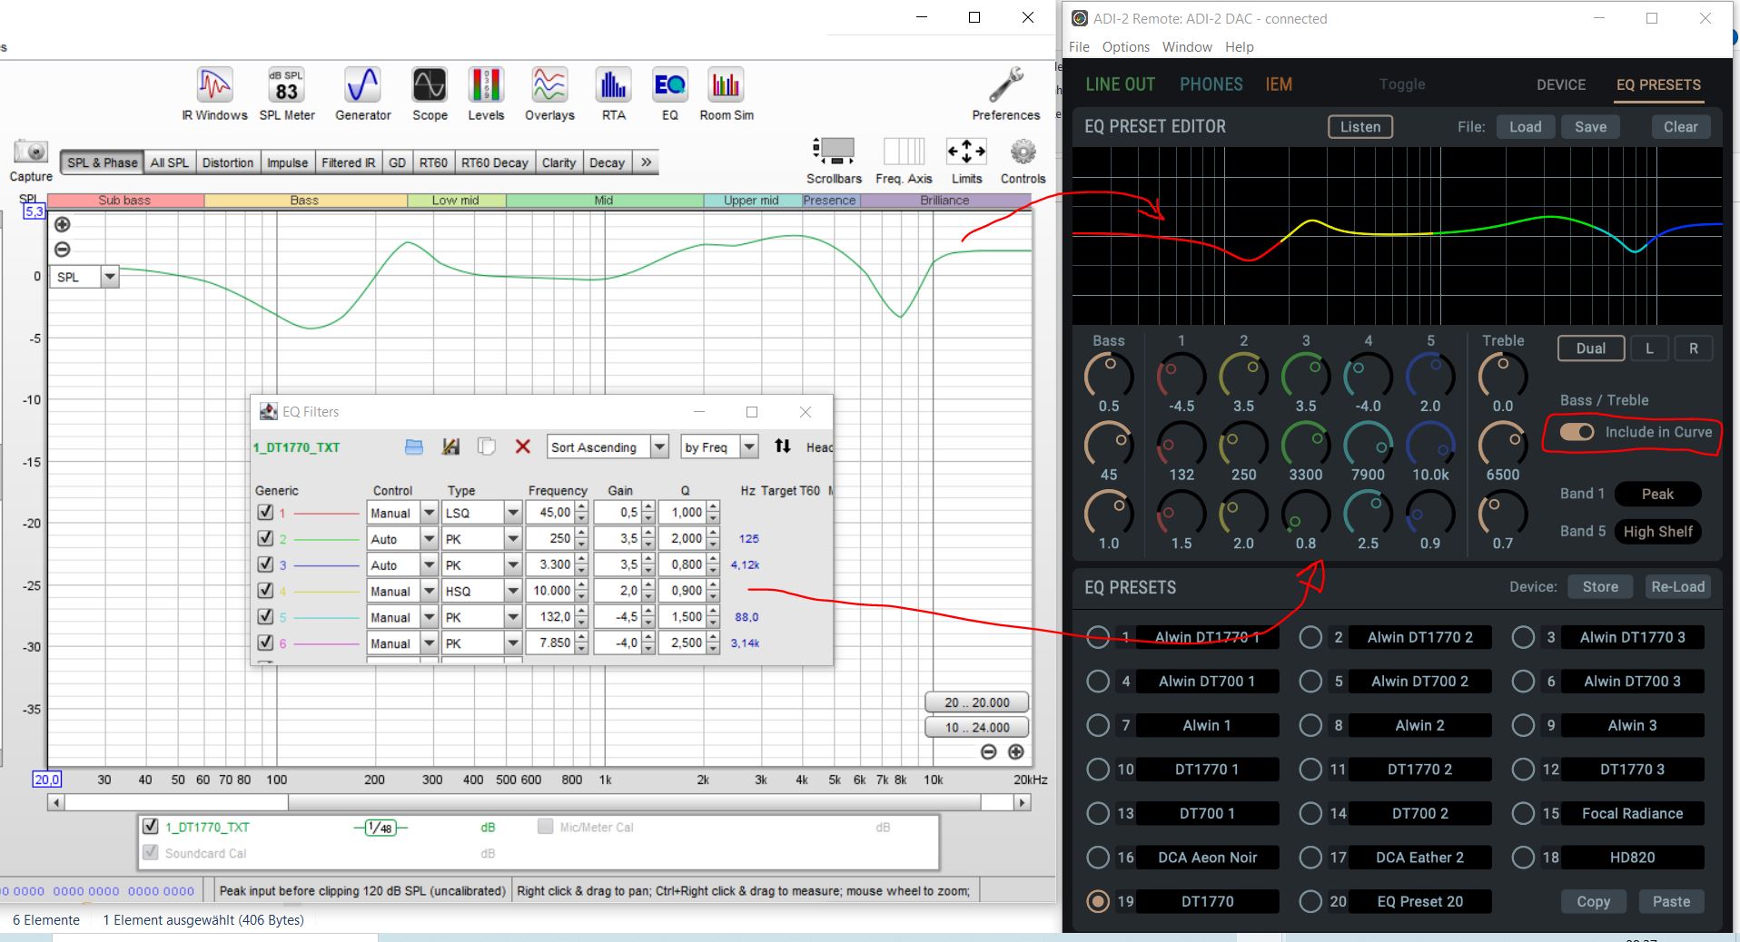Adjust Band 1 gain knob -4.5
Image resolution: width=1740 pixels, height=942 pixels.
coord(1181,375)
